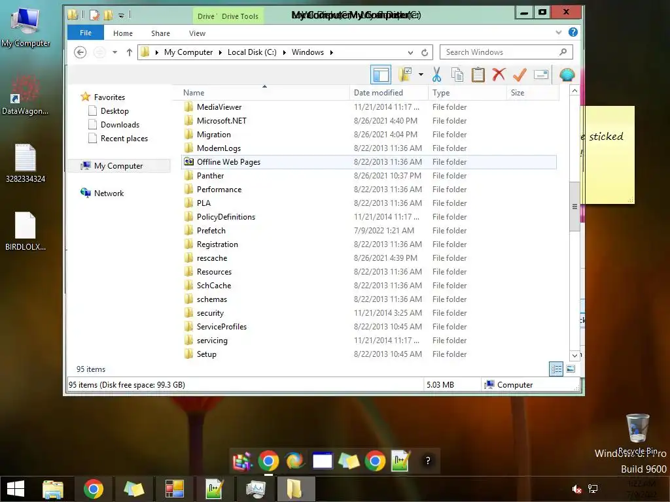This screenshot has width=670, height=502.
Task: Click Local Disk (C:) in breadcrumb
Action: pyautogui.click(x=252, y=52)
